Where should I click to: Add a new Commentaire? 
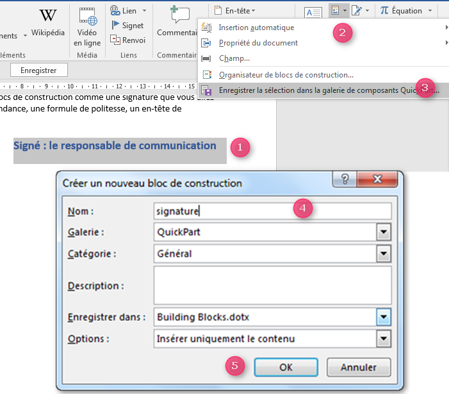(x=177, y=23)
